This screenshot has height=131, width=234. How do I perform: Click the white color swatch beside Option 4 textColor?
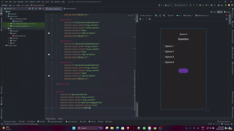[x=49, y=76]
